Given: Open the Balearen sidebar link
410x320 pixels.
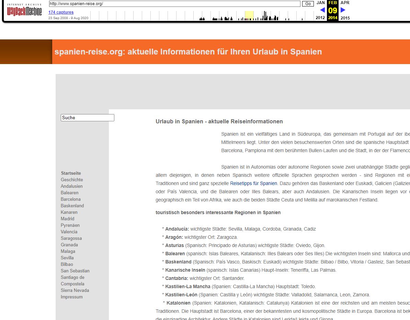Looking at the screenshot, I should (69, 193).
